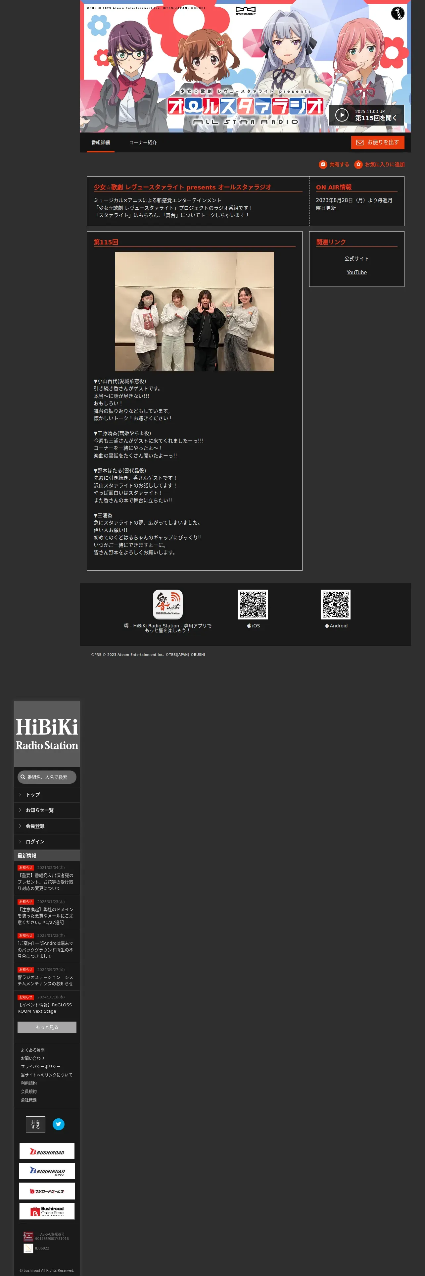Click the ▼三浦香 comment heading

103,515
